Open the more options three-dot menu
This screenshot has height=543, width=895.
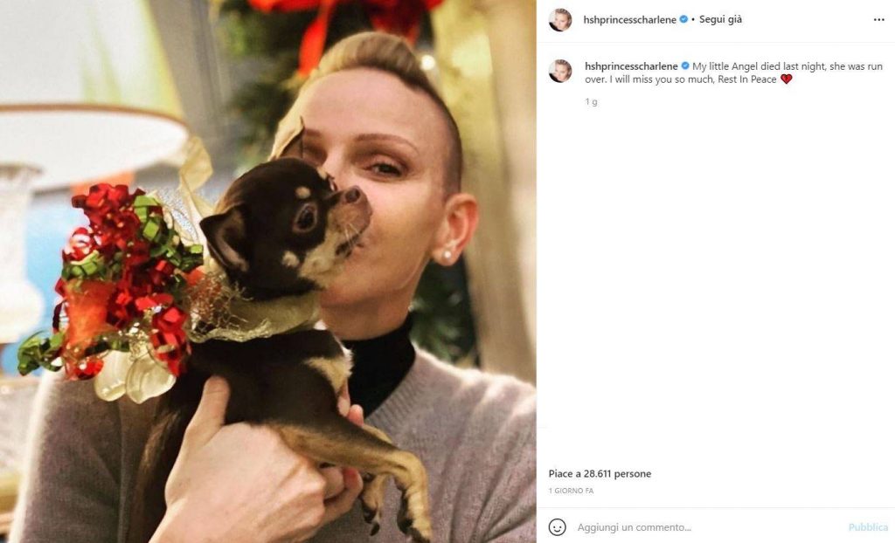pos(878,19)
